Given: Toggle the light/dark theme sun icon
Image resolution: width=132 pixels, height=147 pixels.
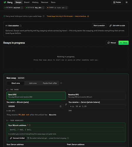Looking at the screenshot, I should 126,2.
